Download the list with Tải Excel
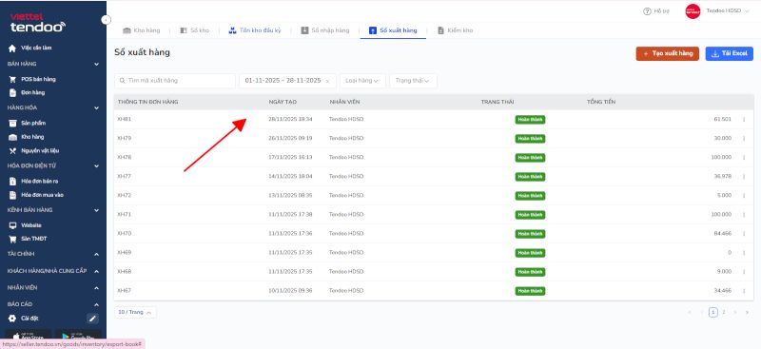Image resolution: width=761 pixels, height=349 pixels. (729, 54)
